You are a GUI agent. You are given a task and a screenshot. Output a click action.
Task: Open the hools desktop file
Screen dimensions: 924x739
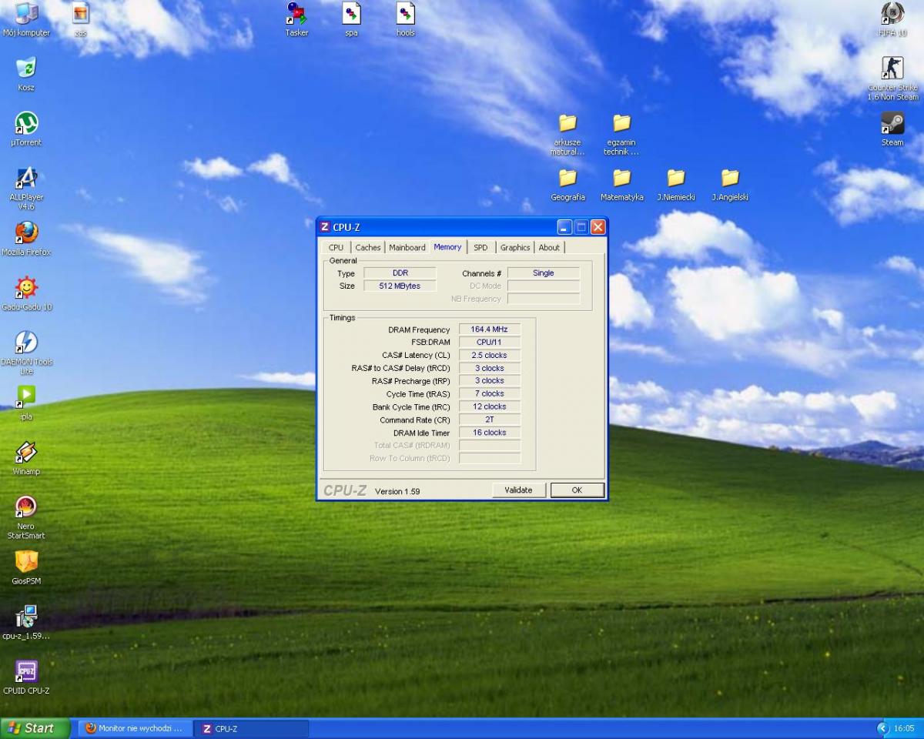pos(405,19)
